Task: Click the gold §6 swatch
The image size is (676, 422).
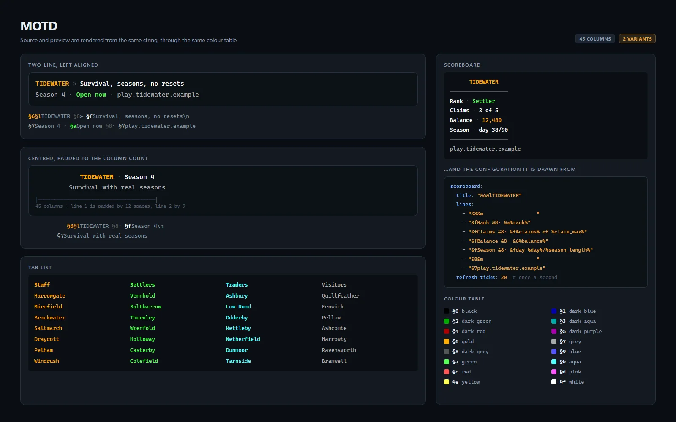Action: [447, 341]
